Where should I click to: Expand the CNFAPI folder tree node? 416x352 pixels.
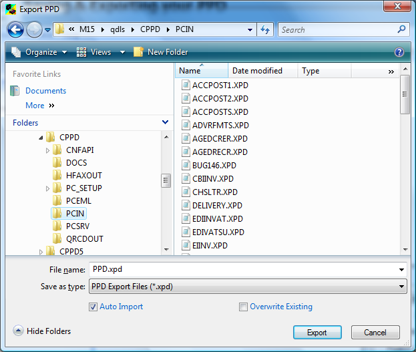pos(47,150)
